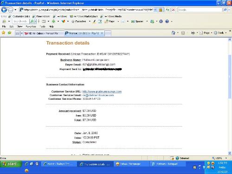The height and width of the screenshot is (174, 232).
Task: Click the blue help question mark toolbar icon
Action: point(167,21)
